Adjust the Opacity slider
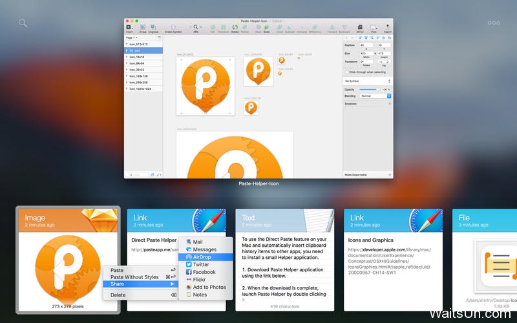517x323 pixels. pyautogui.click(x=368, y=89)
